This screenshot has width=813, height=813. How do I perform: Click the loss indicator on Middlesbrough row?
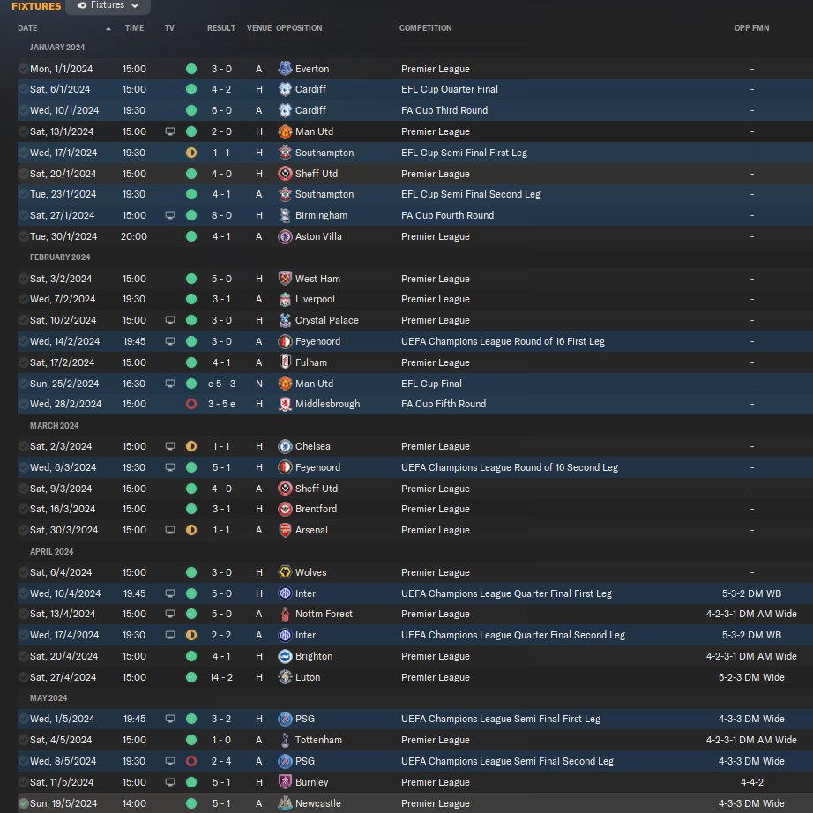click(x=191, y=404)
